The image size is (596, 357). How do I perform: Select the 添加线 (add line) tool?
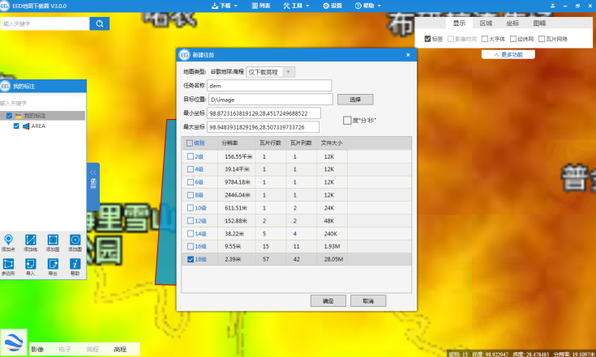pyautogui.click(x=31, y=241)
